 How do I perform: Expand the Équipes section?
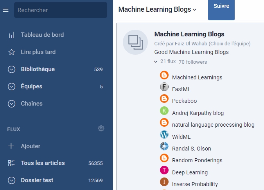pyautogui.click(x=11, y=86)
